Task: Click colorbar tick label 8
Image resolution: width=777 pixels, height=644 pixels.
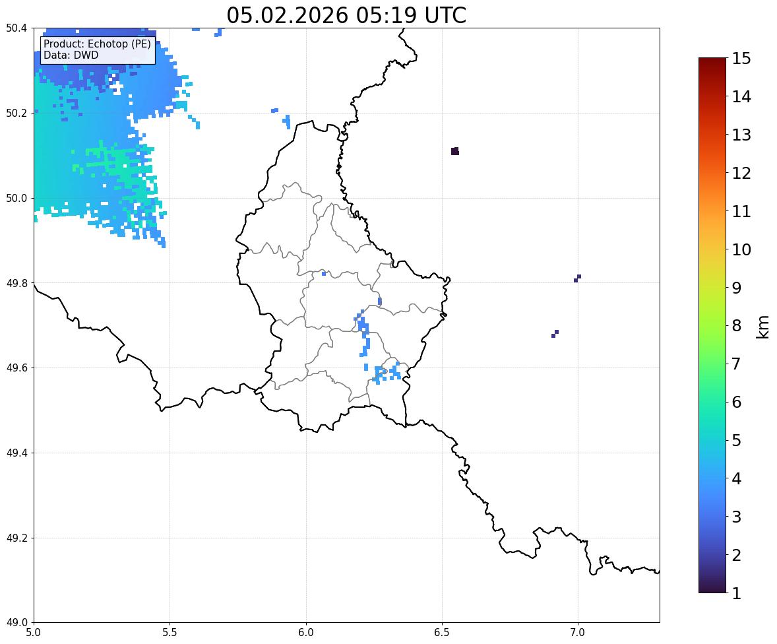Action: click(737, 326)
